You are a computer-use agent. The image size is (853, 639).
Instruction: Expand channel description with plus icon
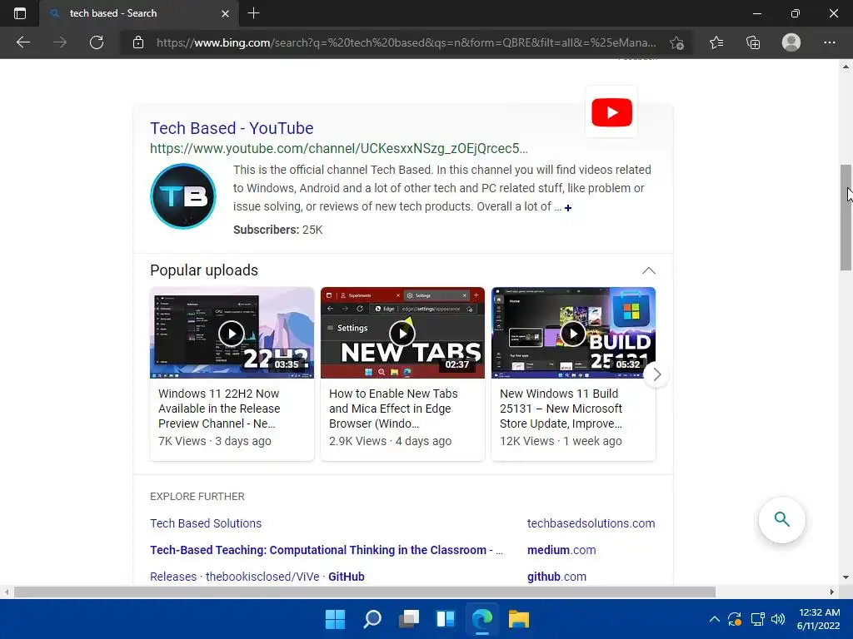click(x=568, y=207)
